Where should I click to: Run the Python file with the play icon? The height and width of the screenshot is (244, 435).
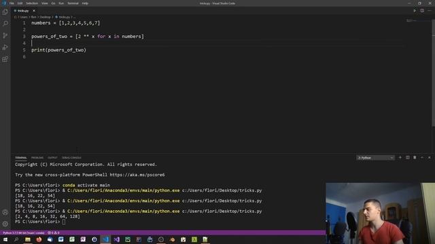coord(415,11)
